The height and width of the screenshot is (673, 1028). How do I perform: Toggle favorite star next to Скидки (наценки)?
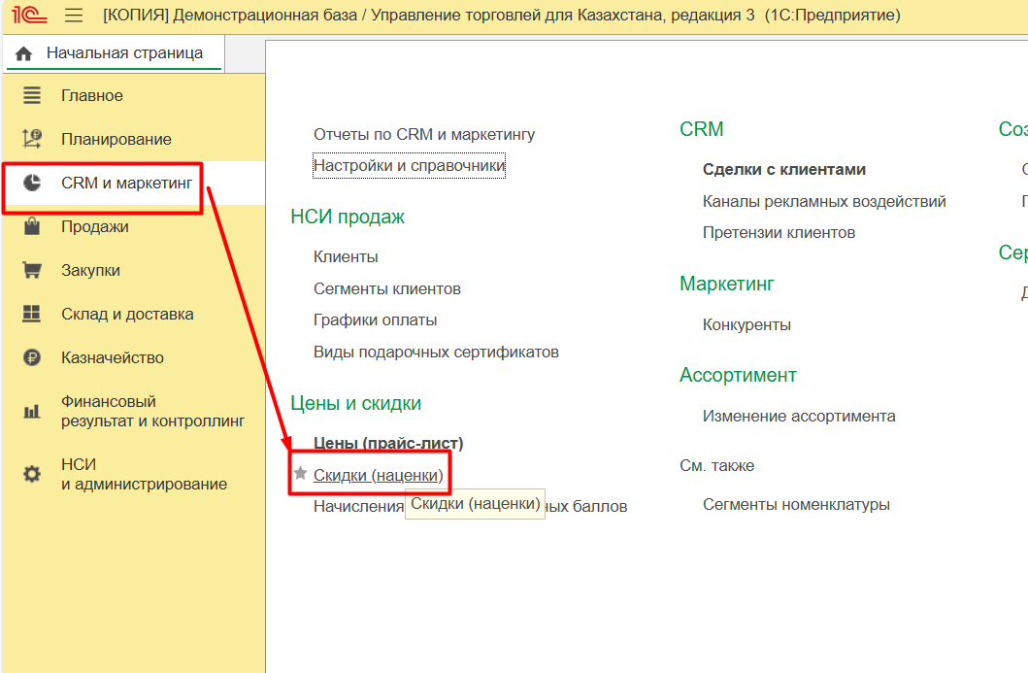[x=301, y=474]
